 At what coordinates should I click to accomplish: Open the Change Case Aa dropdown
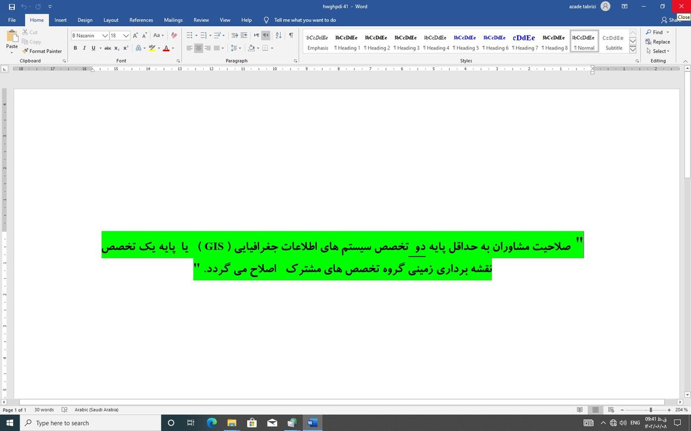pyautogui.click(x=158, y=36)
